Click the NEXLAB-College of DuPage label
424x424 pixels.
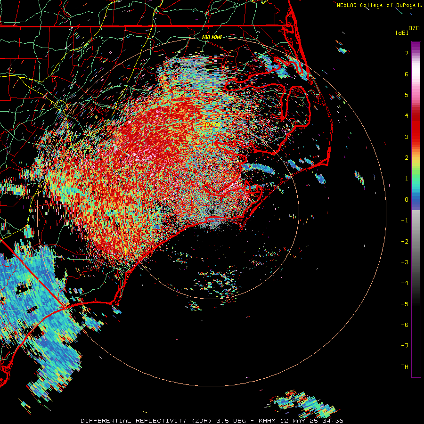coord(376,5)
